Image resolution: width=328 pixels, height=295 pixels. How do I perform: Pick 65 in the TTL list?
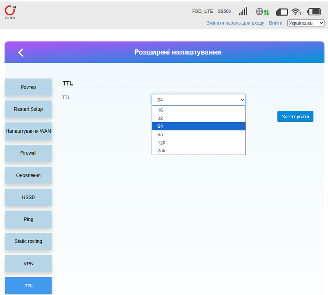pos(198,134)
